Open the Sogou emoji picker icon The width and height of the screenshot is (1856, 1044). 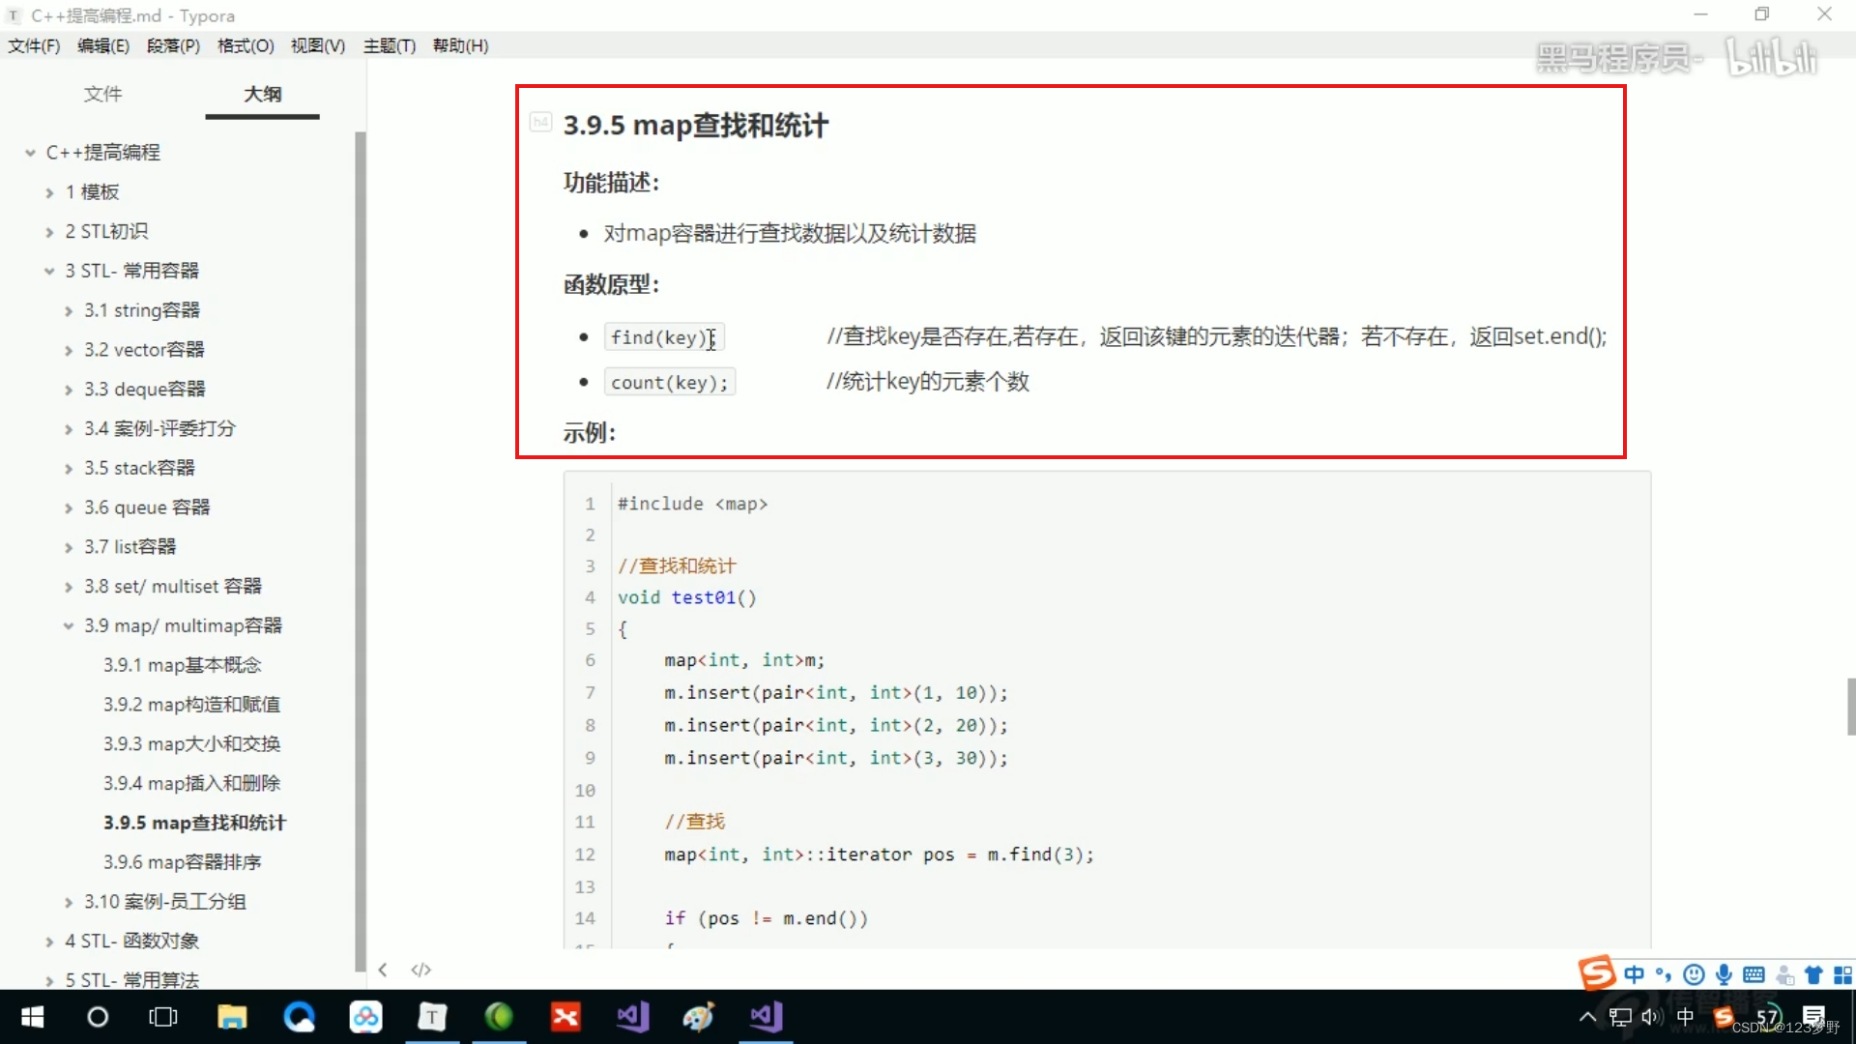coord(1694,974)
